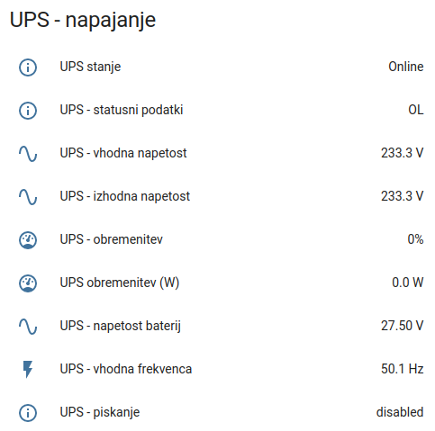Click the OL status value
This screenshot has height=431, width=435.
coord(416,110)
